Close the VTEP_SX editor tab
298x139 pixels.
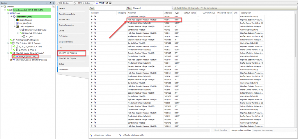[110, 3]
